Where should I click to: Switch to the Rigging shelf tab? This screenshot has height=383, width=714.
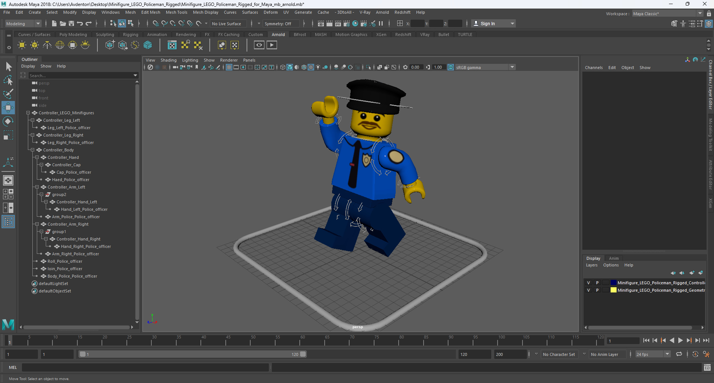(x=131, y=35)
